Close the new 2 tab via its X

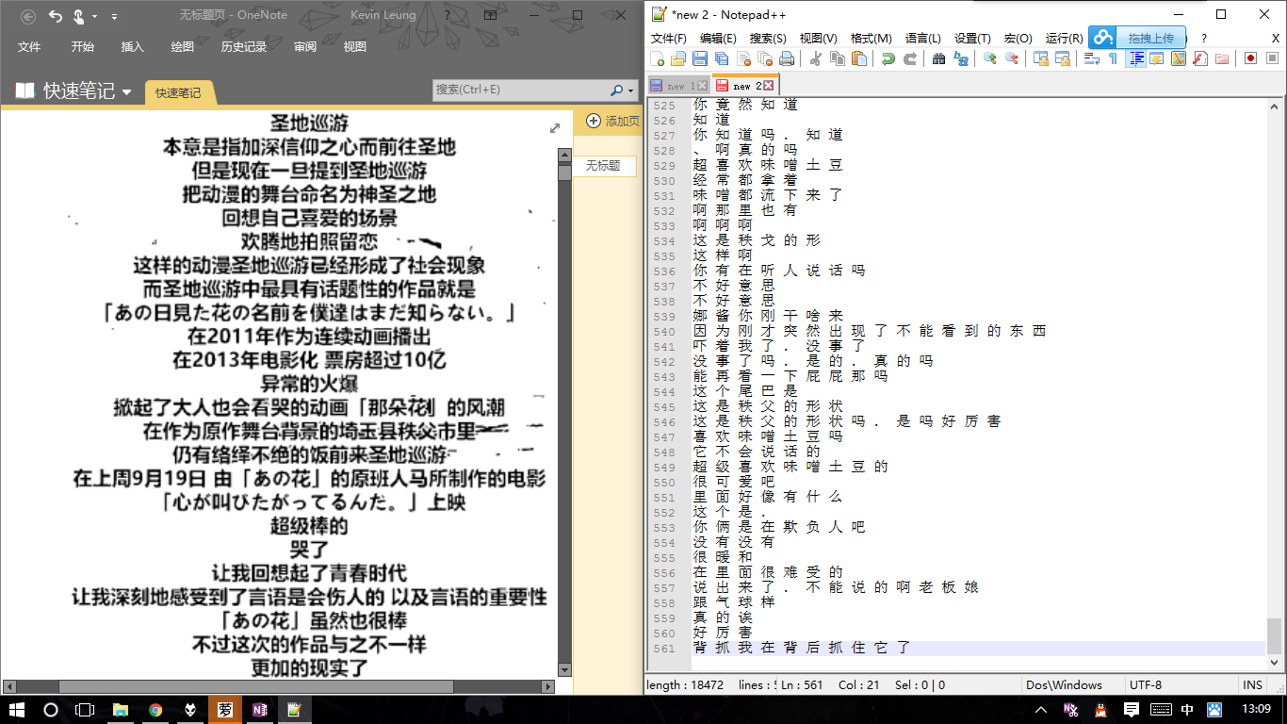pyautogui.click(x=769, y=86)
